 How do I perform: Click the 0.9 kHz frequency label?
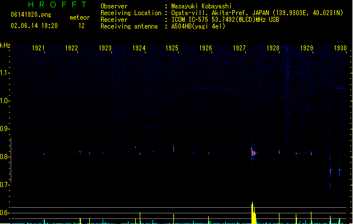point(4,129)
